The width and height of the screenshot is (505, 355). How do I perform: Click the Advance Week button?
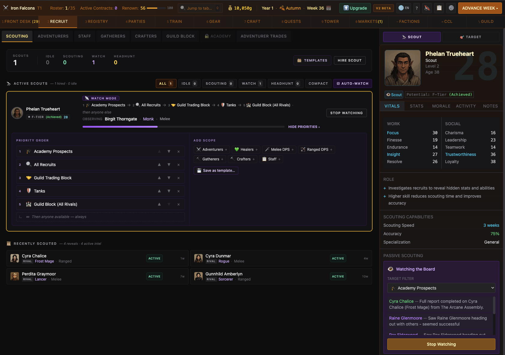[480, 8]
